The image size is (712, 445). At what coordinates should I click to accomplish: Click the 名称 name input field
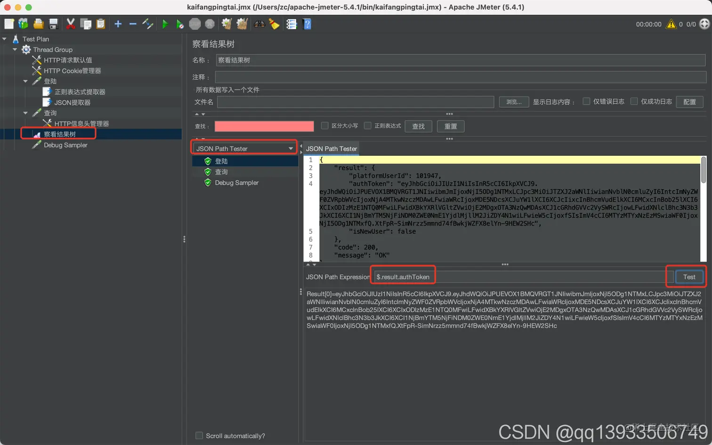tap(461, 60)
